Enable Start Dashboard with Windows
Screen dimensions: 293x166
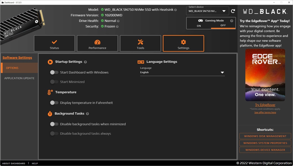pos(54,72)
